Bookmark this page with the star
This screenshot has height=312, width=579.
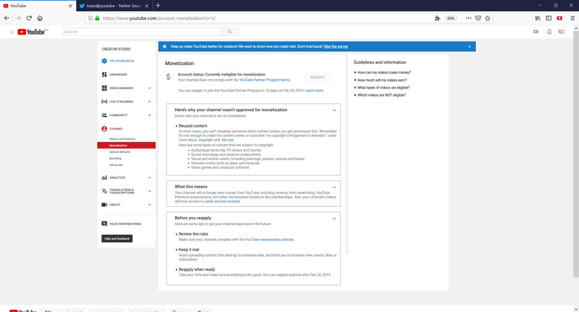click(488, 18)
